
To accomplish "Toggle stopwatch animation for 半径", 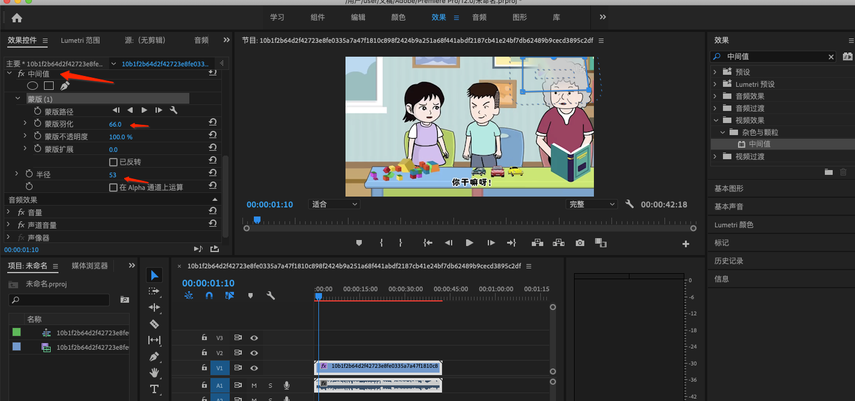I will 29,174.
